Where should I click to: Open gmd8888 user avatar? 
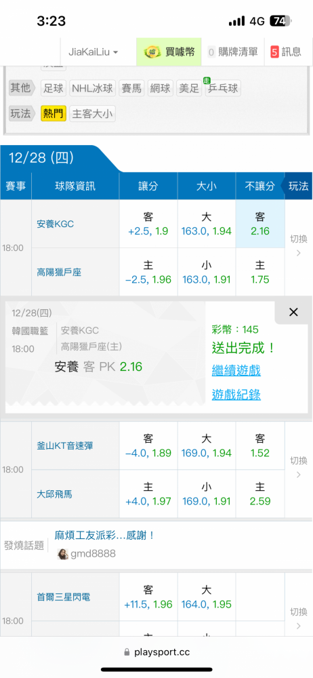(x=63, y=555)
